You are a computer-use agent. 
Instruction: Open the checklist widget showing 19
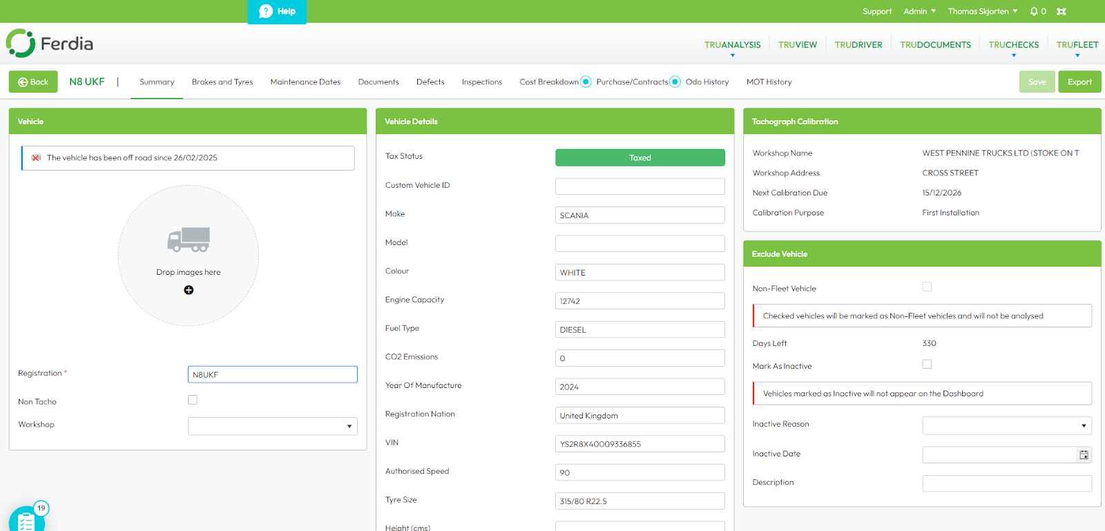(x=27, y=518)
